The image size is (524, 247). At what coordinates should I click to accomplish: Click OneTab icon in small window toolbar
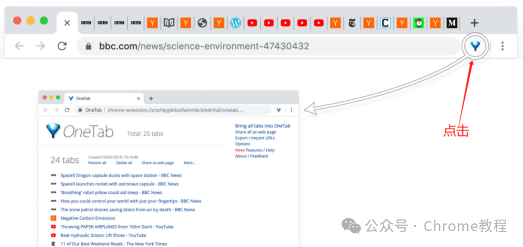pyautogui.click(x=278, y=110)
